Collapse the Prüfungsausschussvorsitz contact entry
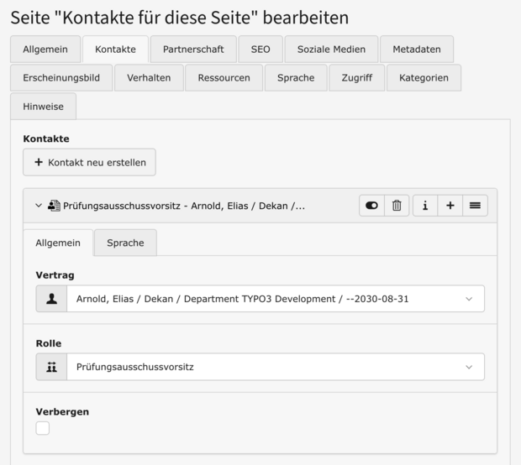The height and width of the screenshot is (465, 521). click(x=39, y=206)
